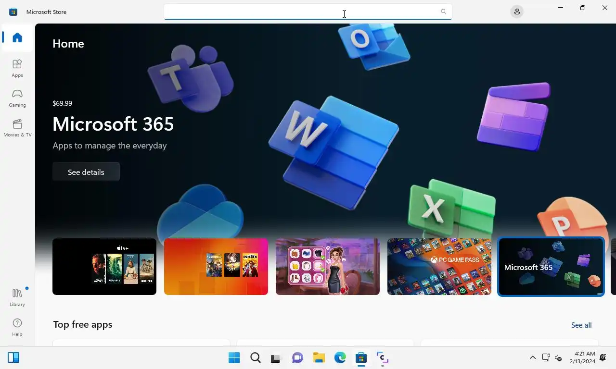Click into the Store search box
Screen dimensions: 616x369
tap(308, 12)
